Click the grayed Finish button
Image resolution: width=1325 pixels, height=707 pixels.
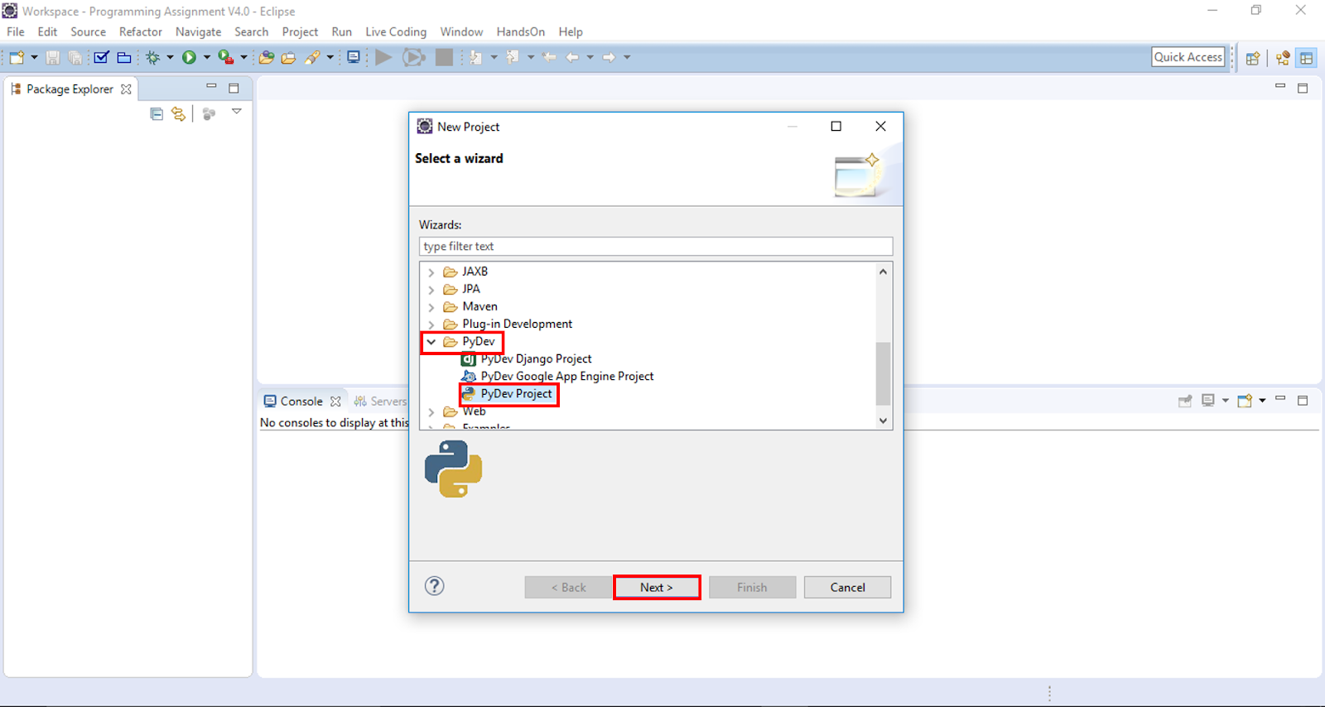click(752, 588)
